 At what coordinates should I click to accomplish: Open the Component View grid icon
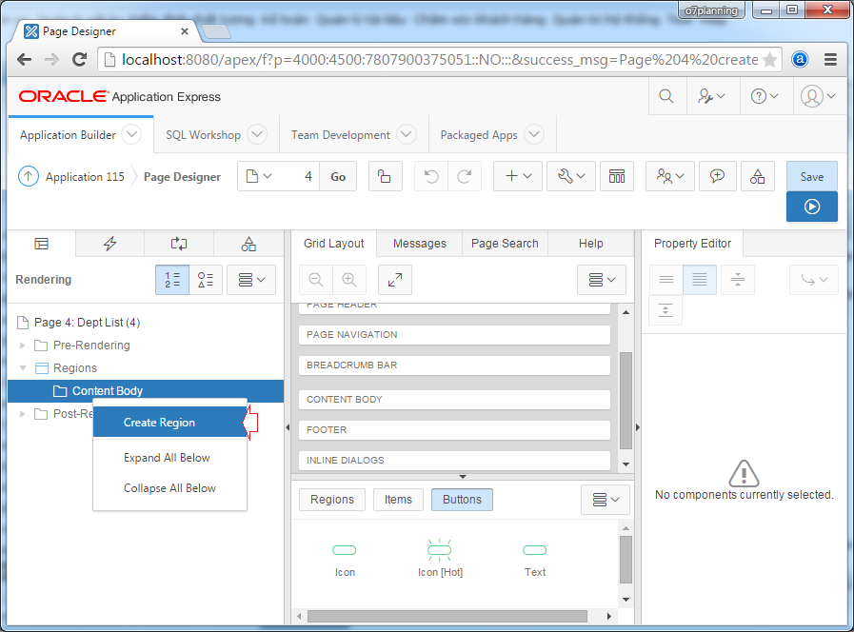tap(617, 176)
